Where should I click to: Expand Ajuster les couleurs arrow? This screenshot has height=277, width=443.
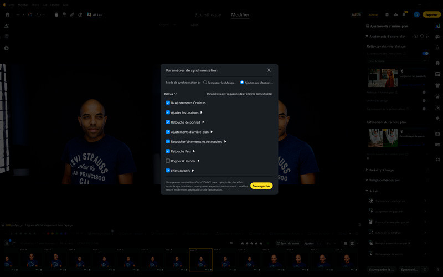pyautogui.click(x=202, y=112)
